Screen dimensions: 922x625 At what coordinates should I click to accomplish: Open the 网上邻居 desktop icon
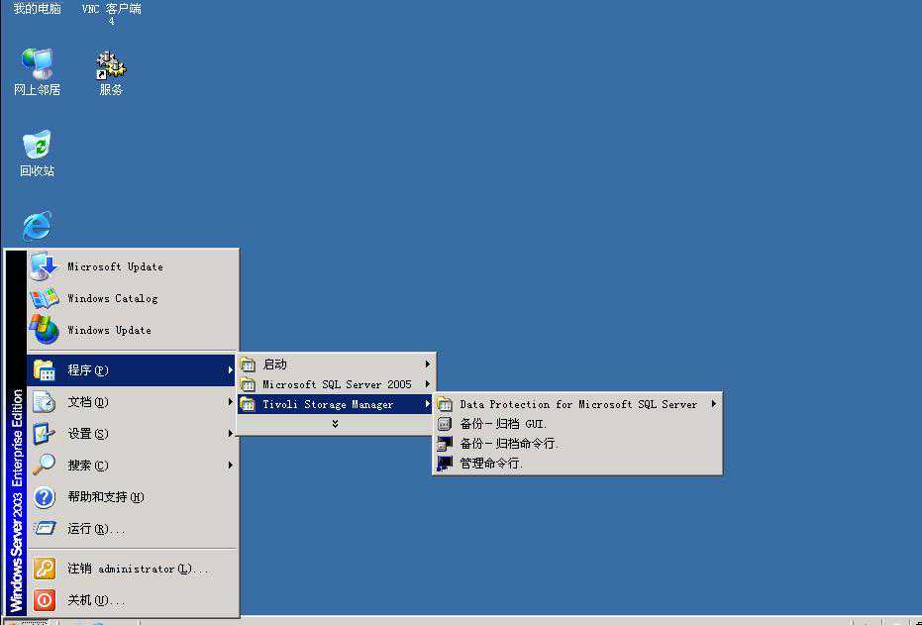(37, 64)
